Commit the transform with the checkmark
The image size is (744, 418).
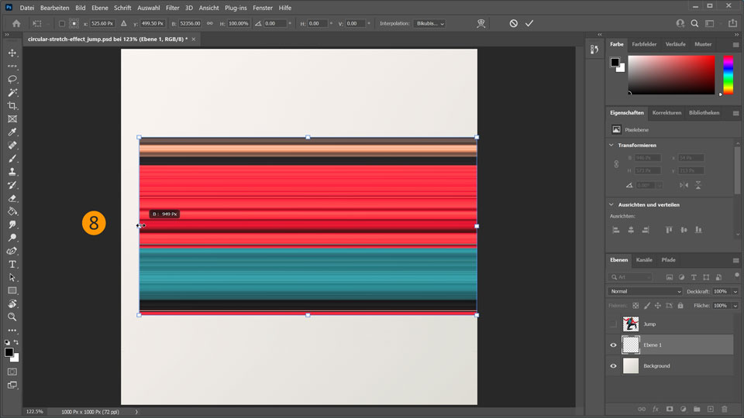point(529,24)
